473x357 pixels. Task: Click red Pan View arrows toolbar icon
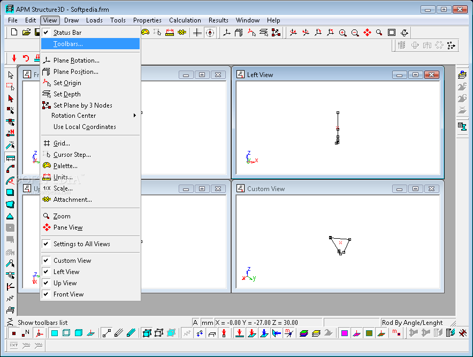pos(367,33)
